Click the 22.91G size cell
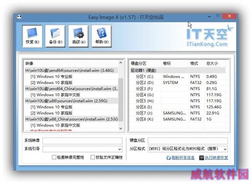 pyautogui.click(x=213, y=113)
